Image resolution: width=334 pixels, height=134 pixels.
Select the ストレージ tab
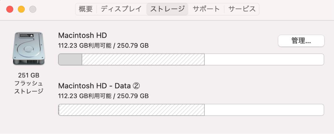[x=167, y=9]
